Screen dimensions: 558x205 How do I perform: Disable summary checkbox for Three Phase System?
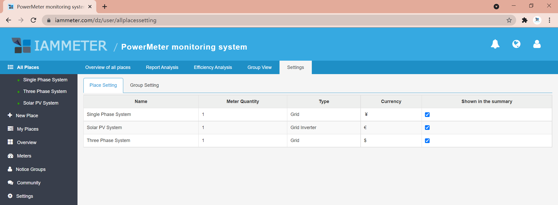pos(427,141)
